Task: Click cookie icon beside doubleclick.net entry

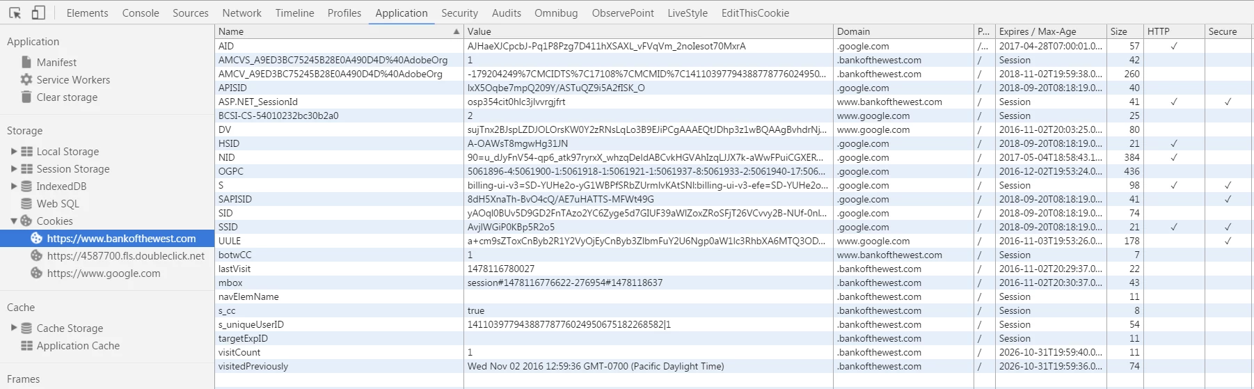Action: pyautogui.click(x=37, y=255)
